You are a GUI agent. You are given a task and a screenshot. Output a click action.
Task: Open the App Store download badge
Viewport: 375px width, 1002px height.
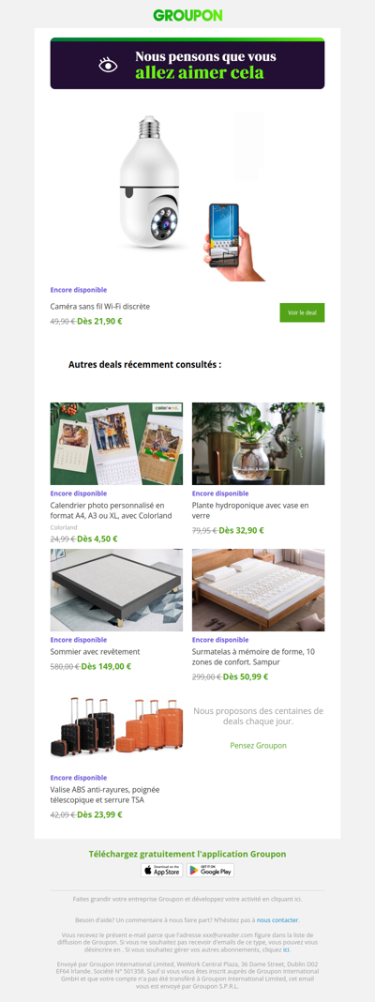tap(161, 870)
